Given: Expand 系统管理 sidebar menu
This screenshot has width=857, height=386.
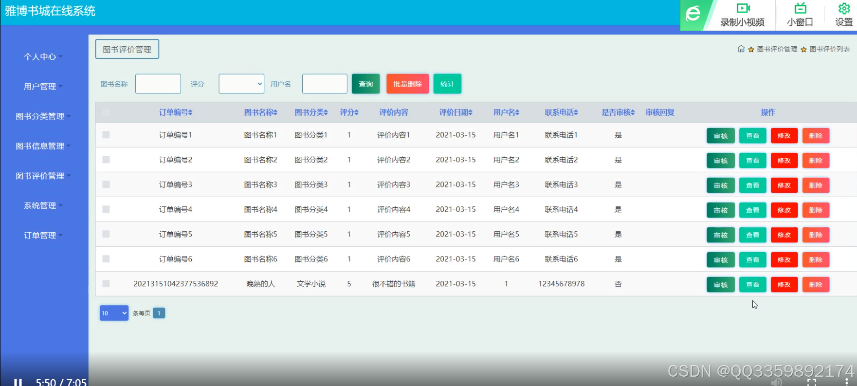Looking at the screenshot, I should (43, 205).
